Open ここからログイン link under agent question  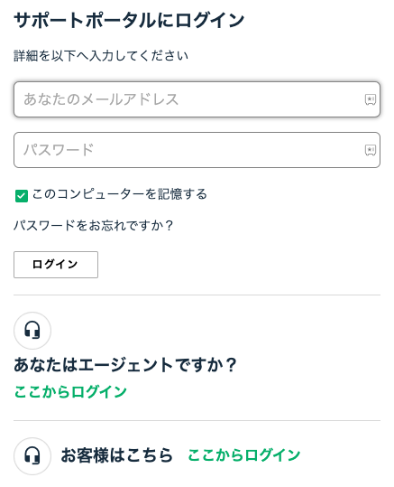pos(70,391)
